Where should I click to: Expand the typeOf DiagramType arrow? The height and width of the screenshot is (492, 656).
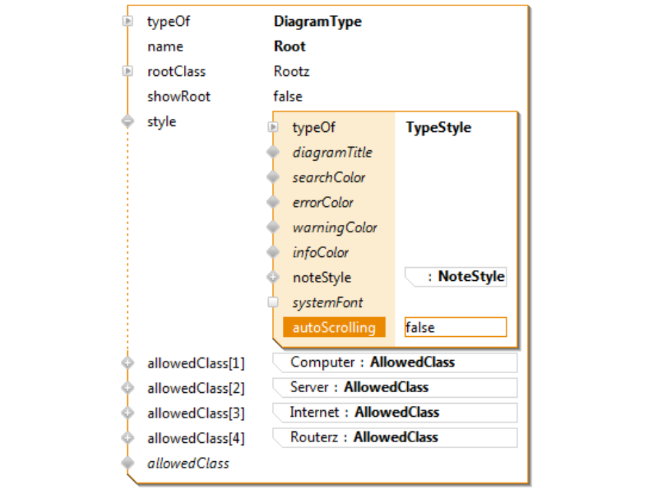(127, 21)
